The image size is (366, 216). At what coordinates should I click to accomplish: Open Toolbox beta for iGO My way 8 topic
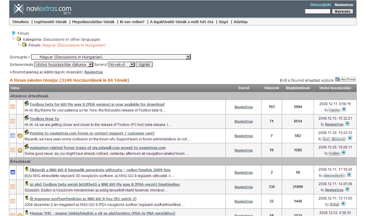[97, 104]
